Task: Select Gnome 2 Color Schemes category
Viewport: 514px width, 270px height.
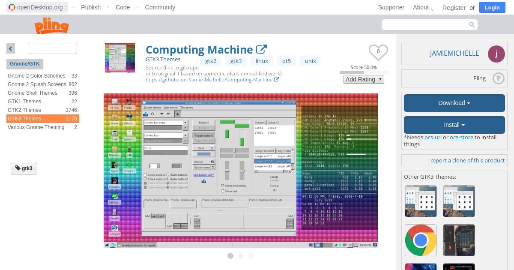Action: click(42, 76)
